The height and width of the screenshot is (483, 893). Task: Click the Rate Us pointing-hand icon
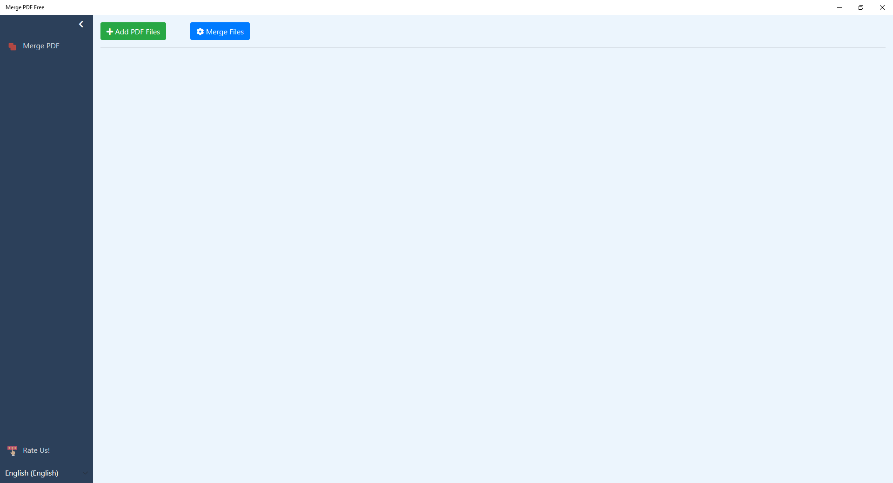click(12, 450)
